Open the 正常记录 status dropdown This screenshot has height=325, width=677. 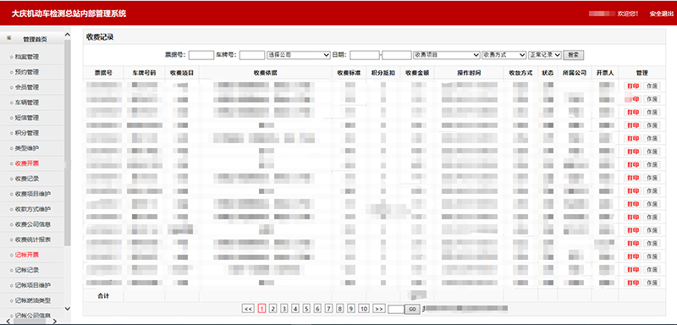(x=545, y=55)
